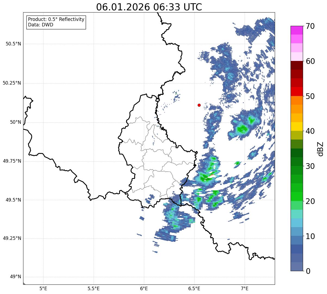This screenshot has width=327, height=294.
Task: Click the magenta top colorbar segment
Action: tap(297, 30)
